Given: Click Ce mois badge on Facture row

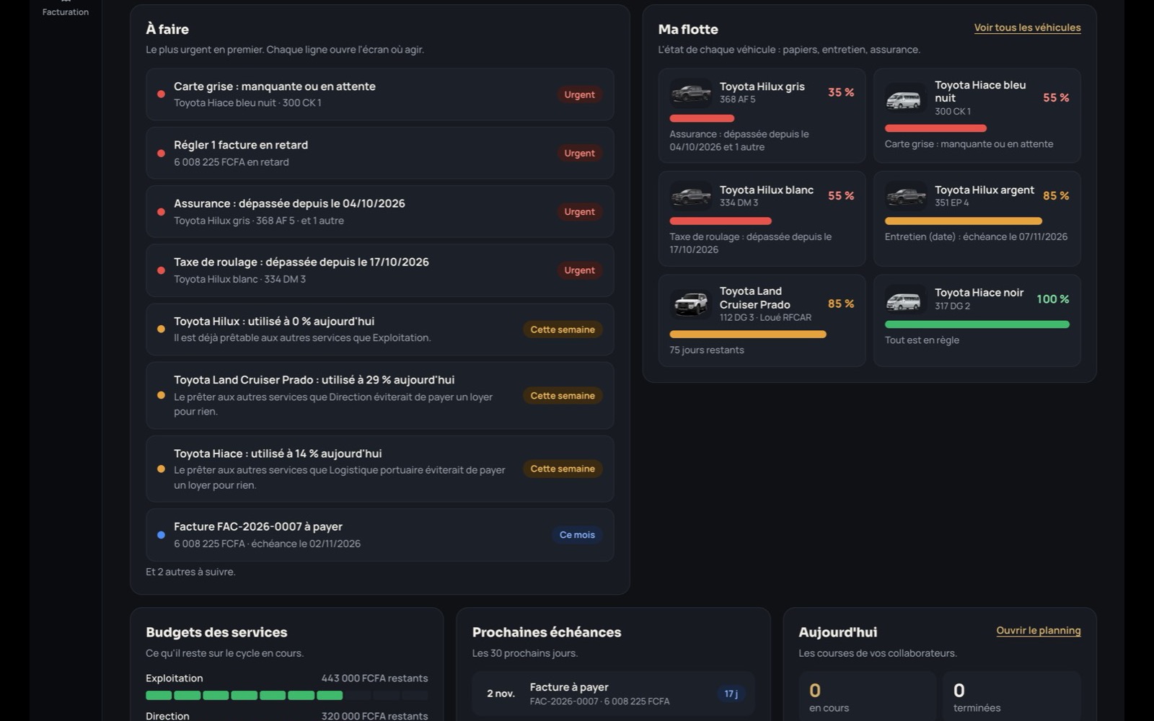Looking at the screenshot, I should pyautogui.click(x=577, y=535).
